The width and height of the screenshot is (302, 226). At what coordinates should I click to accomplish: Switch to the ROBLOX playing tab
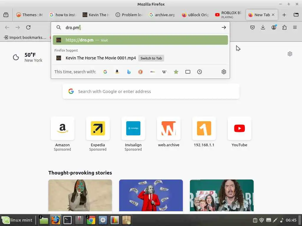pos(229,15)
